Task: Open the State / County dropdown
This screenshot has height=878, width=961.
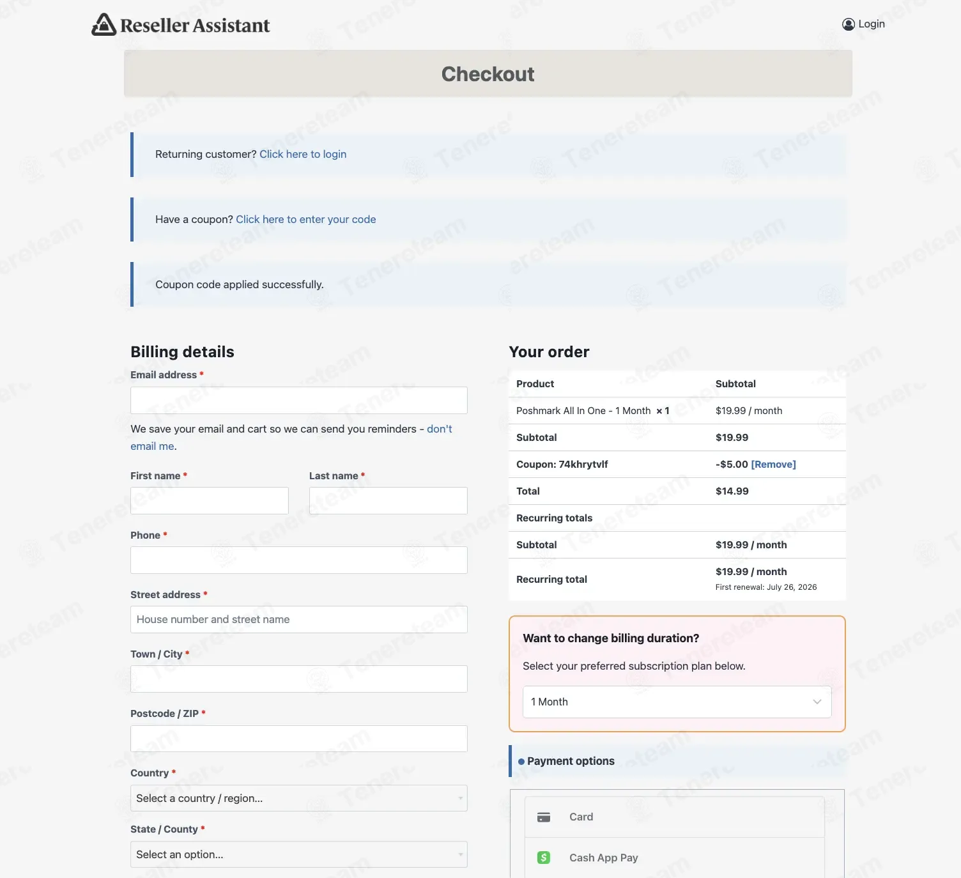Action: [x=299, y=854]
